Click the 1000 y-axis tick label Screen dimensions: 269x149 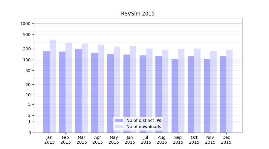pyautogui.click(x=26, y=24)
